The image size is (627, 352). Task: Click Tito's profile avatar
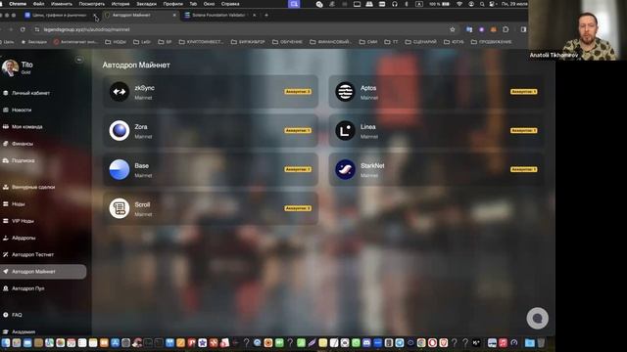(x=10, y=67)
